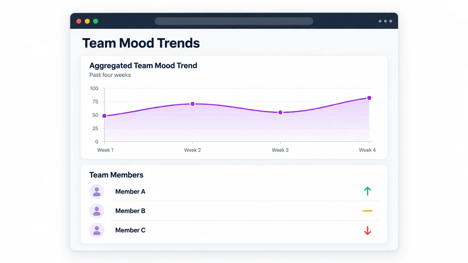Click the yellow steady dash for Member B

pos(367,211)
